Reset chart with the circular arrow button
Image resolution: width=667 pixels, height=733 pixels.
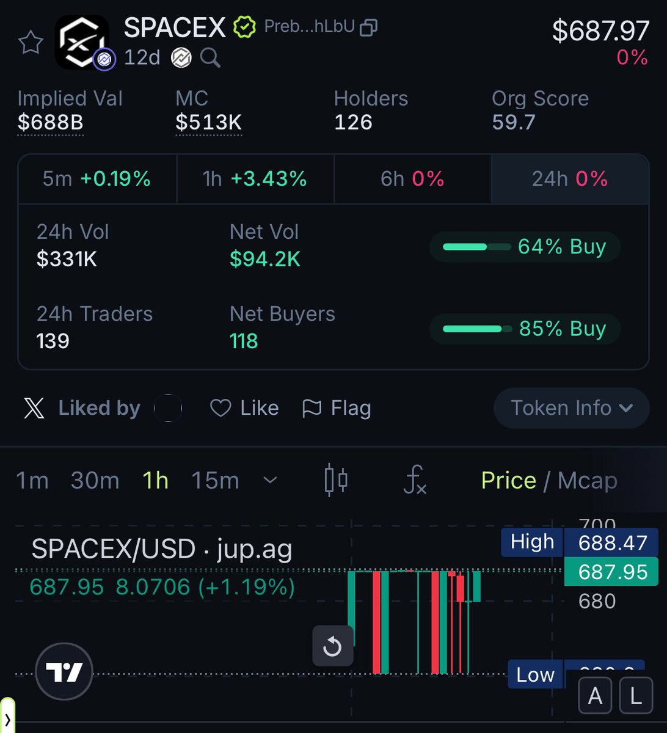tap(333, 646)
